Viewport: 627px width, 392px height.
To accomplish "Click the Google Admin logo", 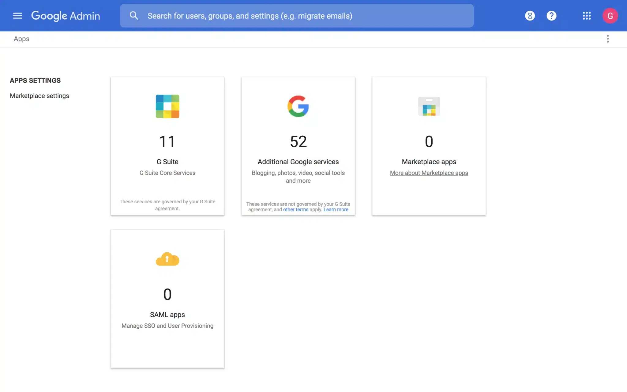I will coord(66,16).
